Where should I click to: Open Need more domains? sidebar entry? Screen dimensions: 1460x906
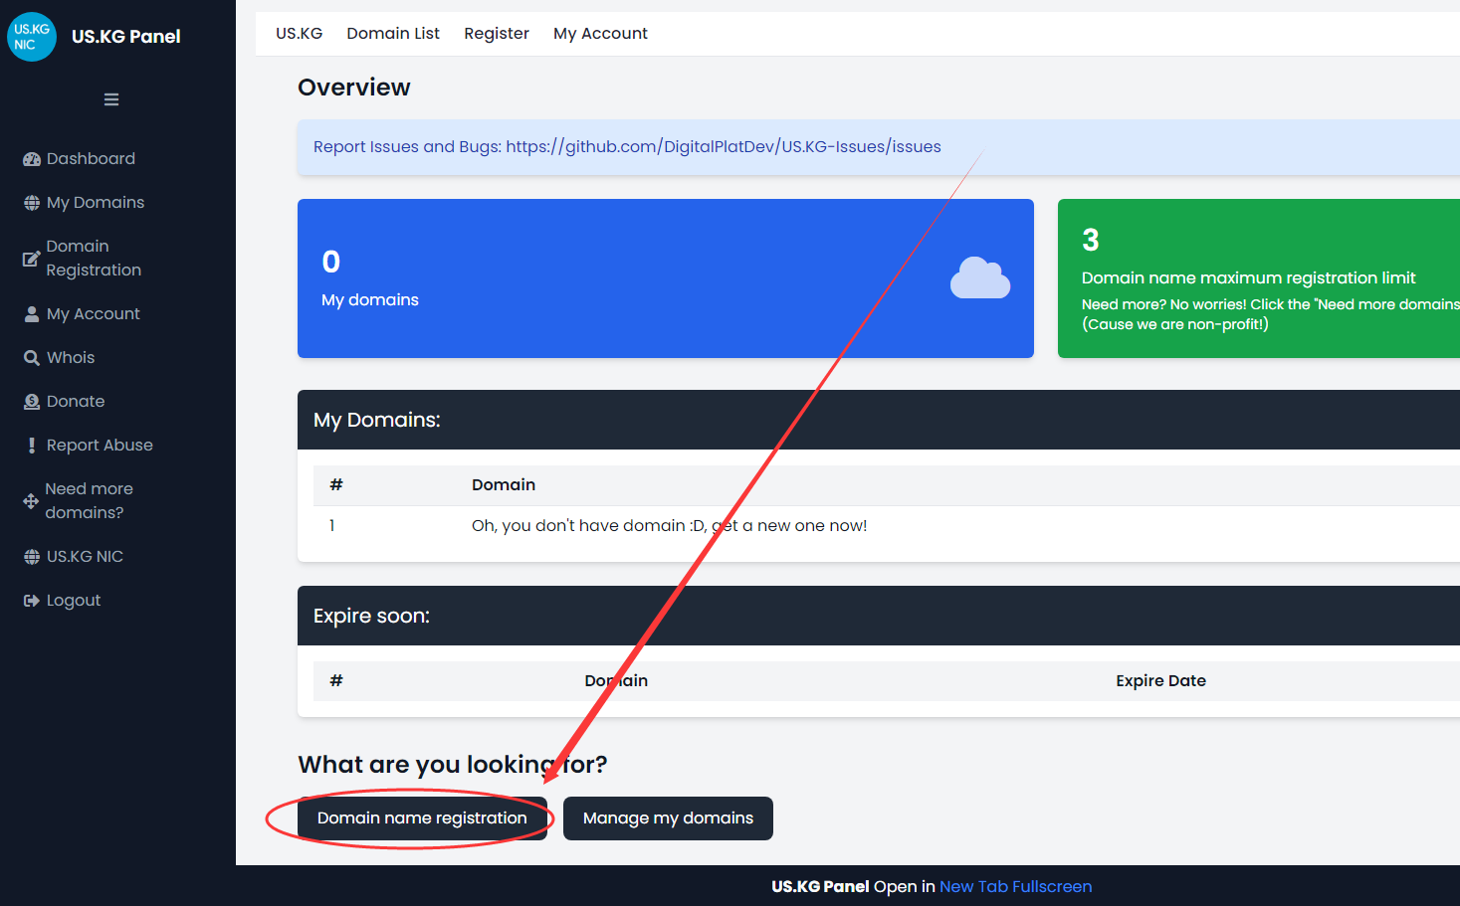point(89,501)
